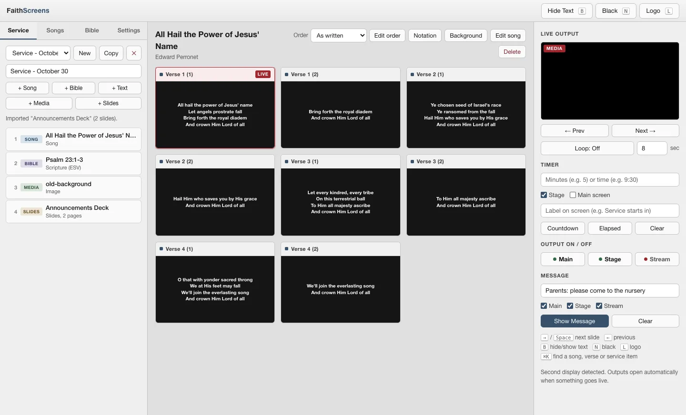Toggle the Stage checkbox under Timer
The width and height of the screenshot is (686, 415).
point(544,195)
